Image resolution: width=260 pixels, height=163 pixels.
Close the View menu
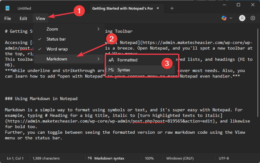(x=40, y=18)
